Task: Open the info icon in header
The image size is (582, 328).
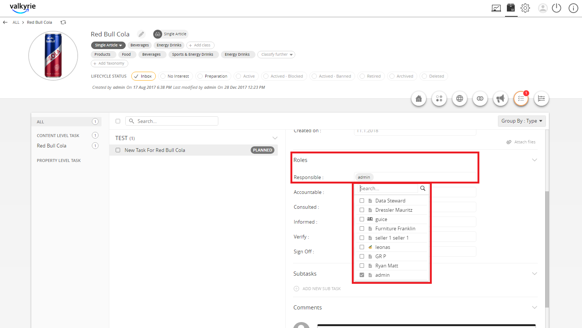Action: pos(573,8)
